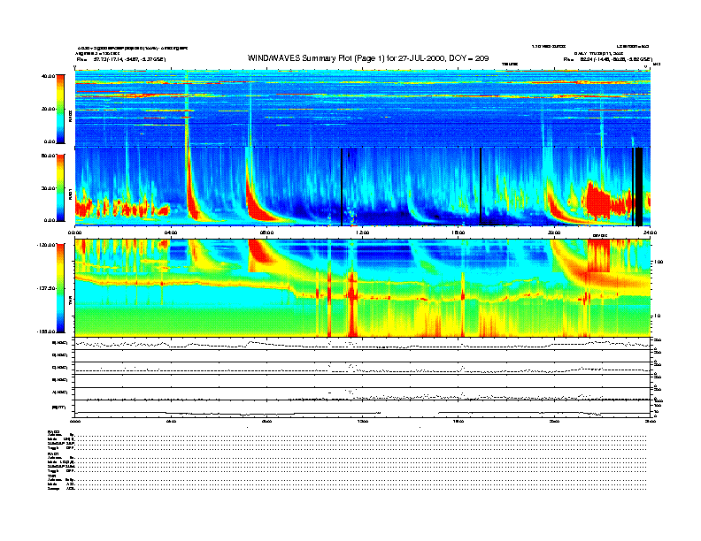Viewport: 701px width, 541px height.
Task: Click the 08:00 tick label under RAD1 spectrogram
Action: [266, 232]
